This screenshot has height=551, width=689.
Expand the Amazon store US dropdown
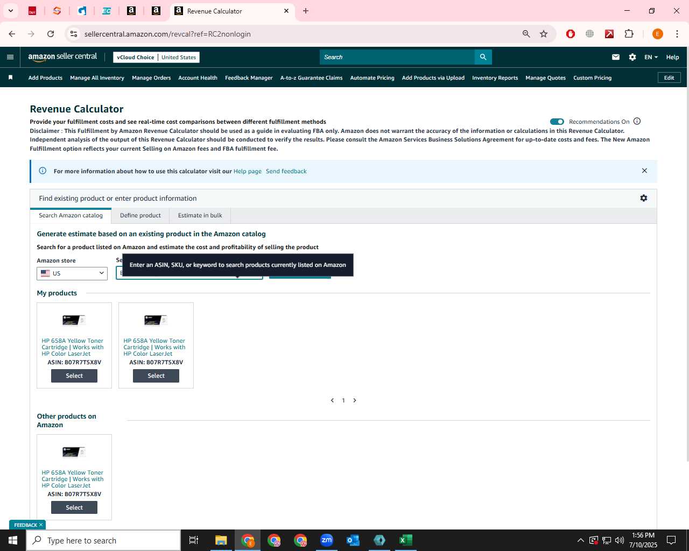tap(72, 273)
